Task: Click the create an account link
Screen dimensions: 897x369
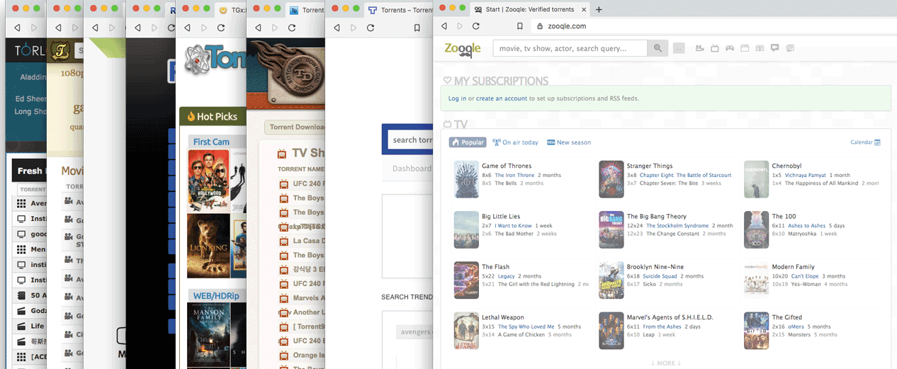Action: (x=502, y=98)
